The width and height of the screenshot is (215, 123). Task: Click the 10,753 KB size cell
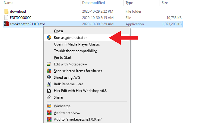[174, 17]
